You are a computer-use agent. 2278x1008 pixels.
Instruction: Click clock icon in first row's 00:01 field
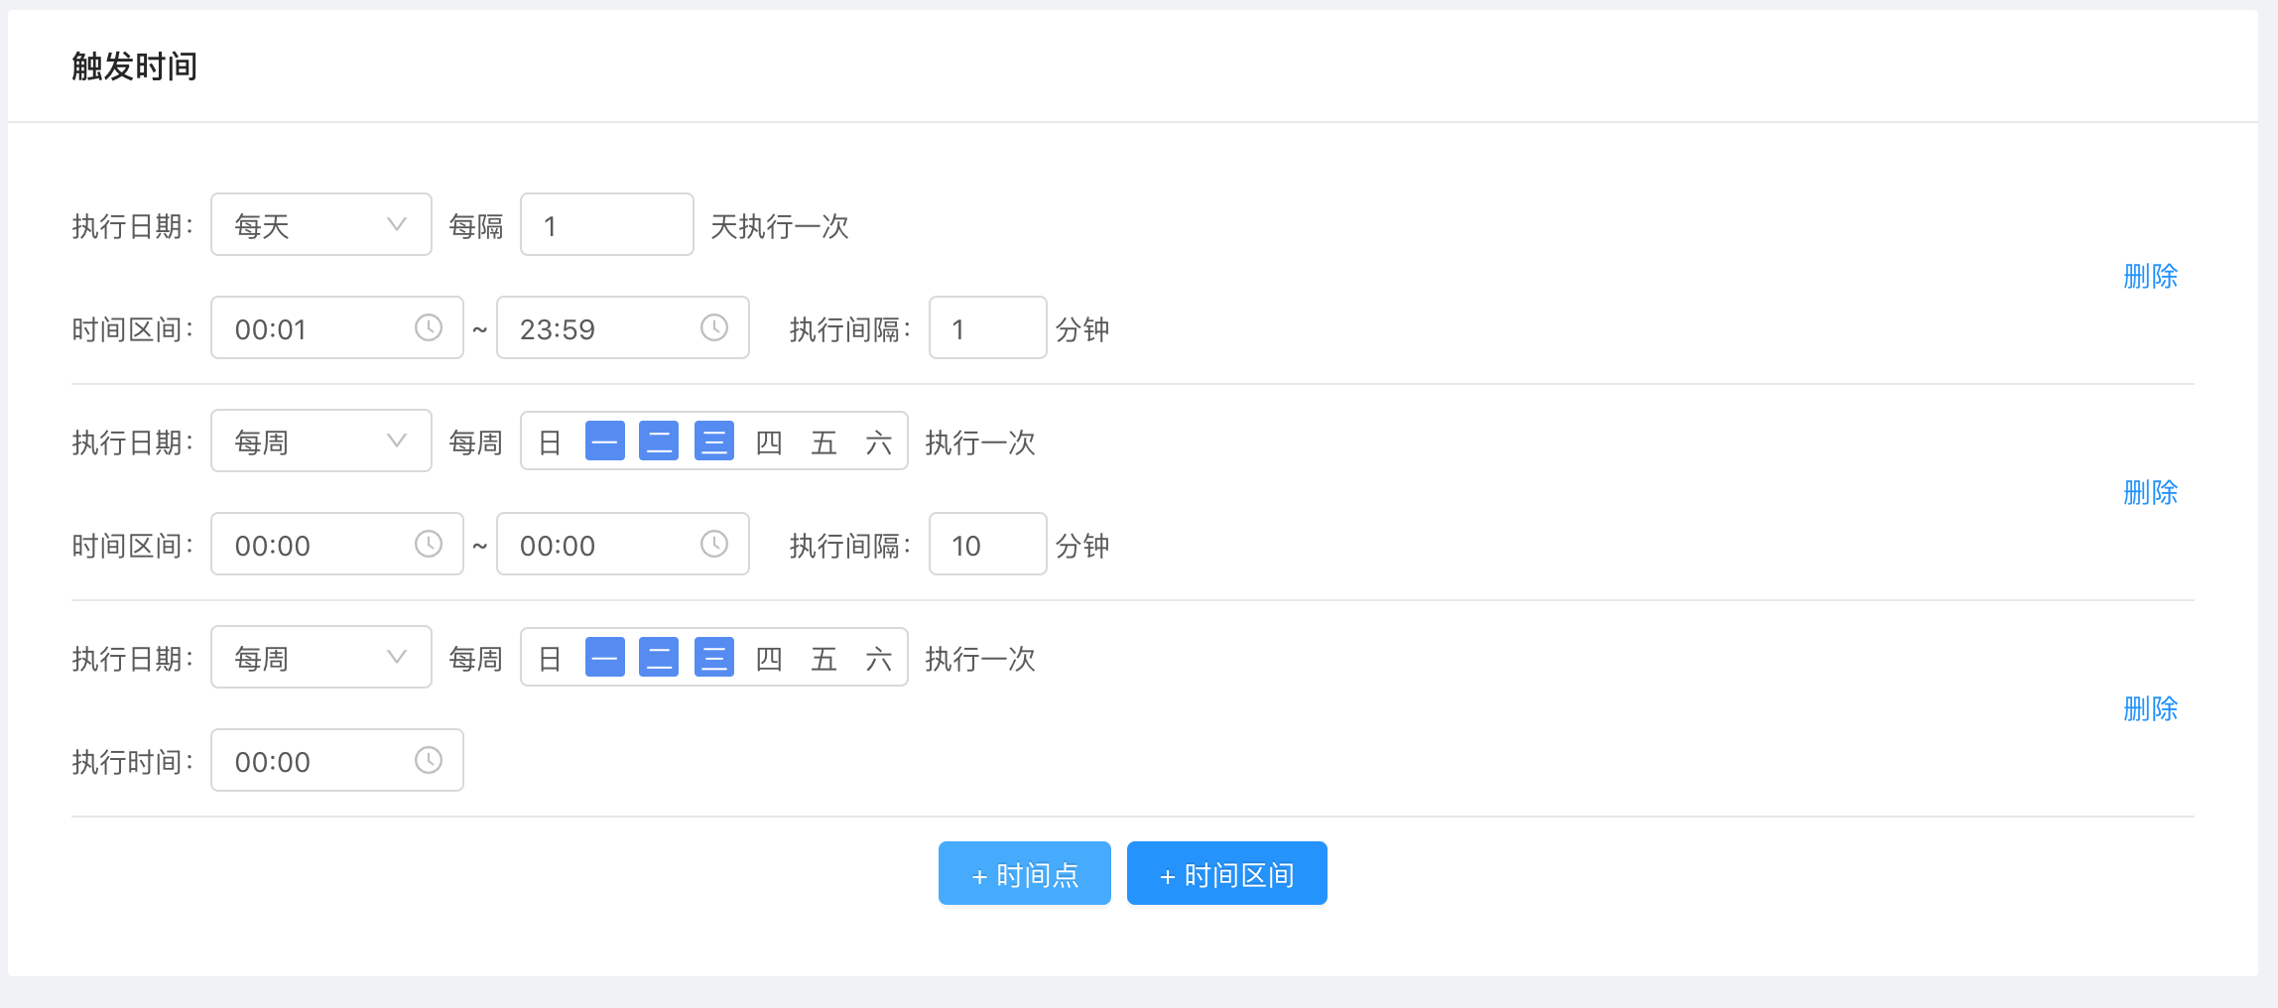click(428, 327)
